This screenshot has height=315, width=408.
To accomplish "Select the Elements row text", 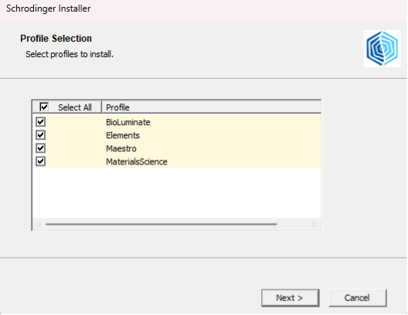I will (x=123, y=135).
